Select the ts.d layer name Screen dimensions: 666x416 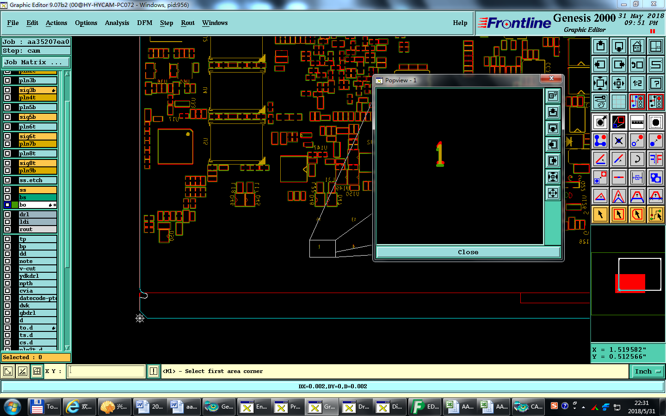click(x=37, y=335)
